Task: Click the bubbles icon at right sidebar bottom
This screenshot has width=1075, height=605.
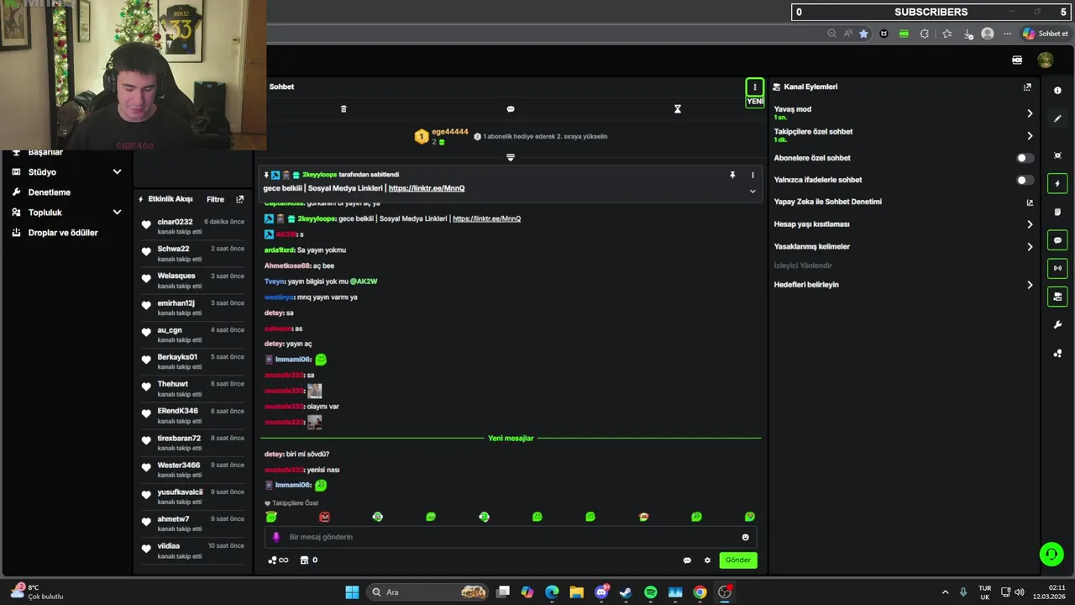Action: pos(1057,354)
